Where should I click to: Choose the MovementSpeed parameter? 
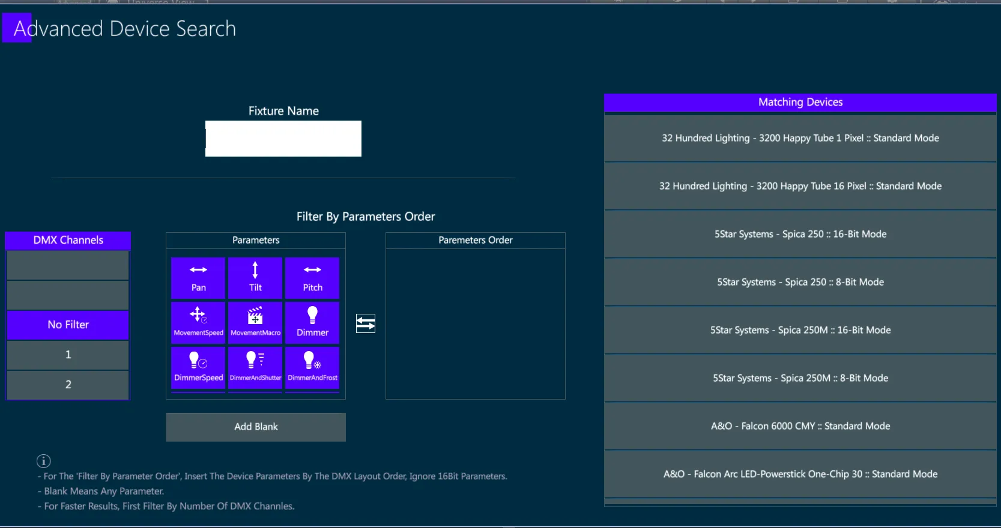tap(198, 323)
